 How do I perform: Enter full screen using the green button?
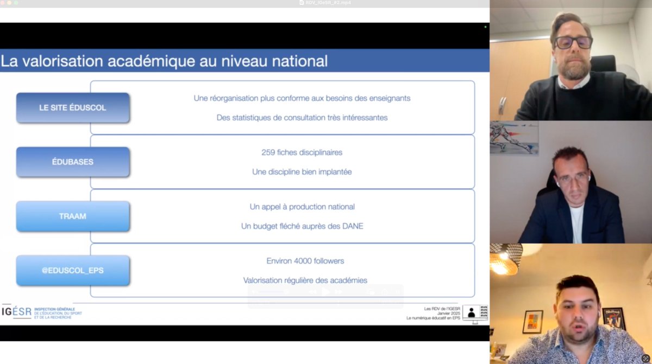point(16,3)
